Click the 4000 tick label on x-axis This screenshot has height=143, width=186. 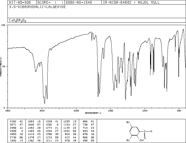point(8,111)
